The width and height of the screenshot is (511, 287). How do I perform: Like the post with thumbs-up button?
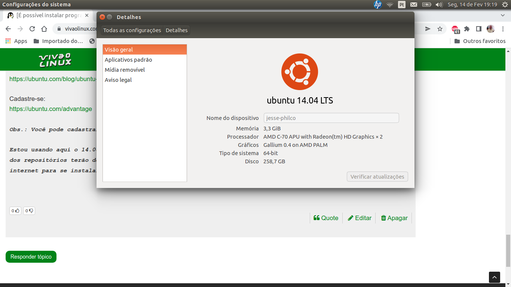15,211
